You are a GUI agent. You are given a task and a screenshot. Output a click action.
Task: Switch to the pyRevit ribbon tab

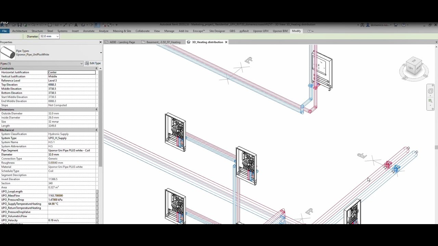pyautogui.click(x=244, y=31)
